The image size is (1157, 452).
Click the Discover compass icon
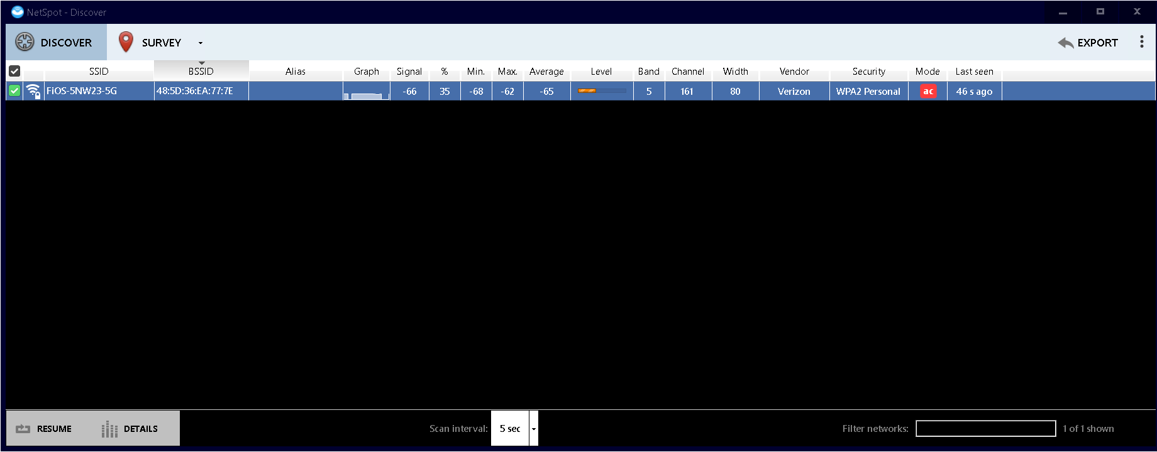[x=25, y=42]
